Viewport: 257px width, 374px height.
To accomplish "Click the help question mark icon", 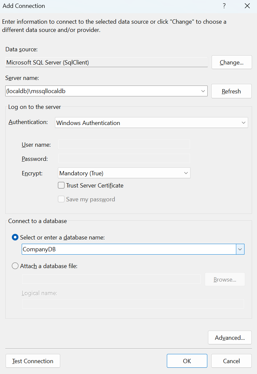I will click(x=224, y=6).
